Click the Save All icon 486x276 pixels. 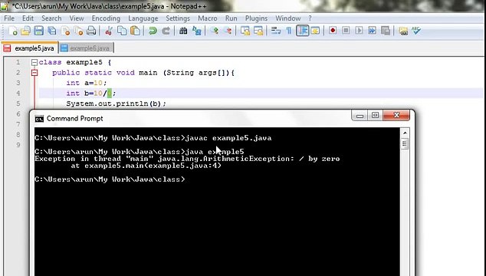(x=52, y=31)
